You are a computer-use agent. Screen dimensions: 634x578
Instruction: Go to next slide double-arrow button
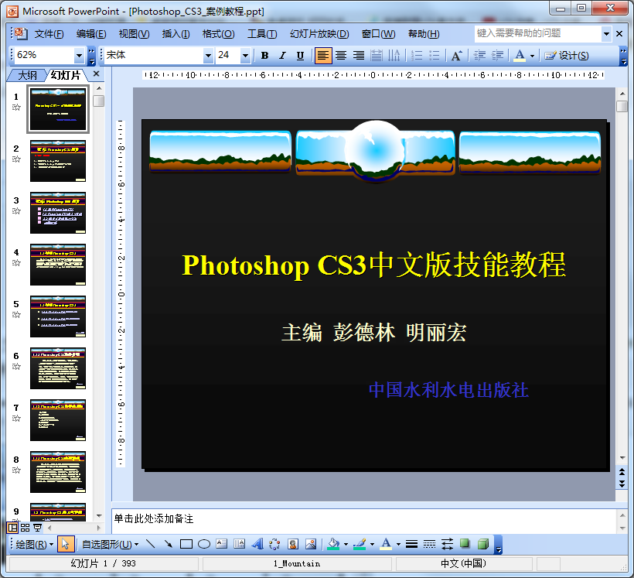[622, 484]
